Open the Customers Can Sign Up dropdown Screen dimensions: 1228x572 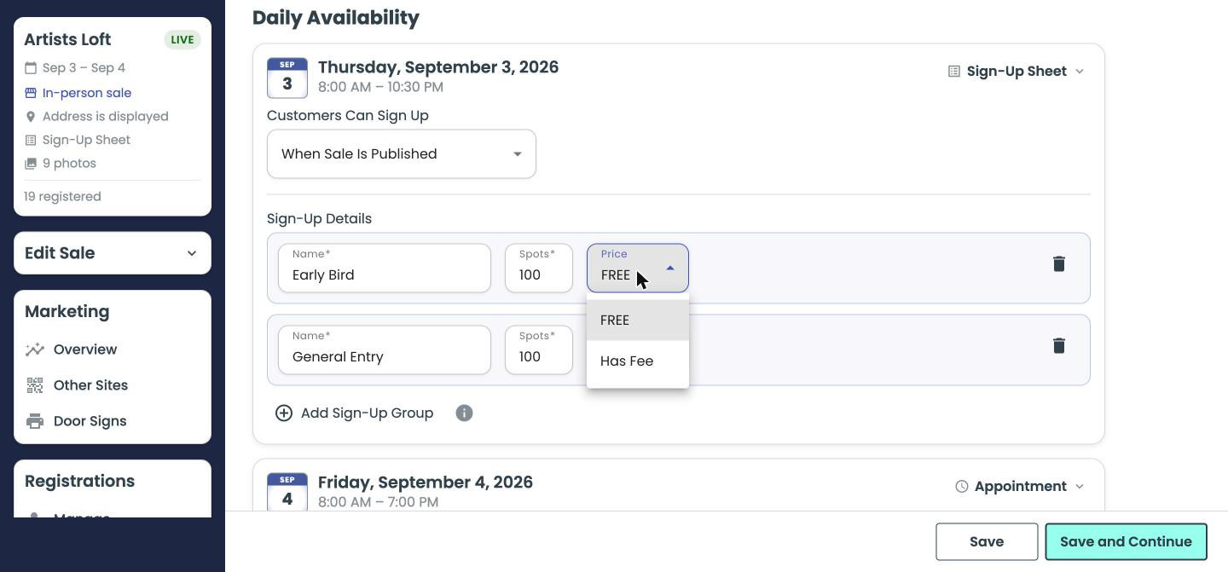pos(402,154)
